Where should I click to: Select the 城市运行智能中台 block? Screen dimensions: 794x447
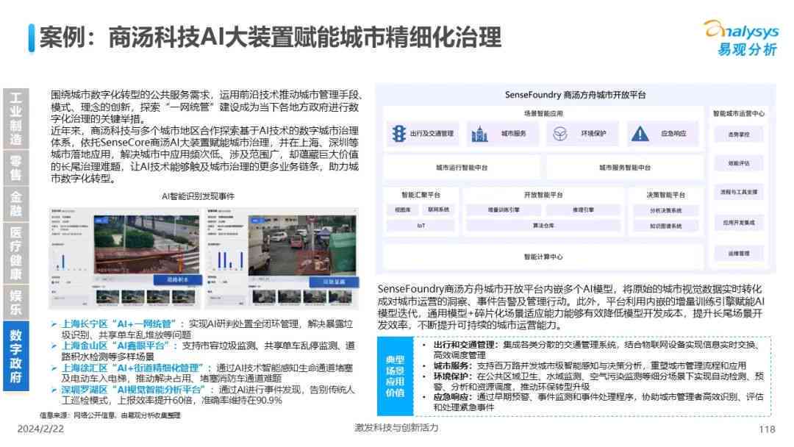coord(462,168)
